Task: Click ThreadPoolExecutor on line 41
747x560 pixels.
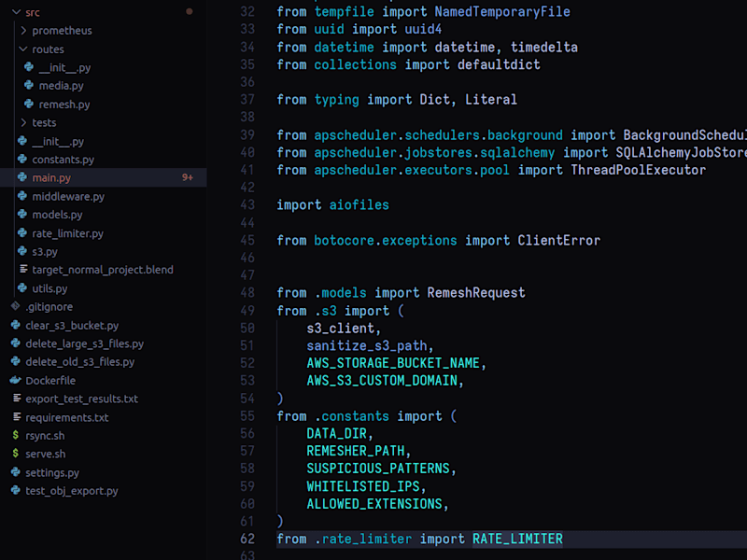Action: [x=639, y=170]
